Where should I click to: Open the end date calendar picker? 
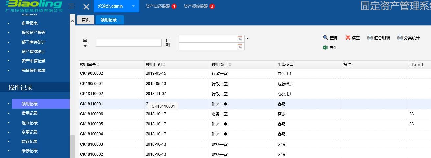click(x=240, y=47)
